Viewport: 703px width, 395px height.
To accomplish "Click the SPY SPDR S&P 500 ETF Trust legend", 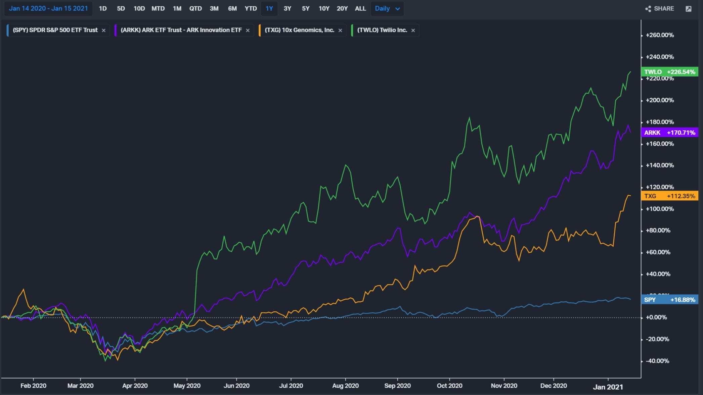I will click(55, 30).
